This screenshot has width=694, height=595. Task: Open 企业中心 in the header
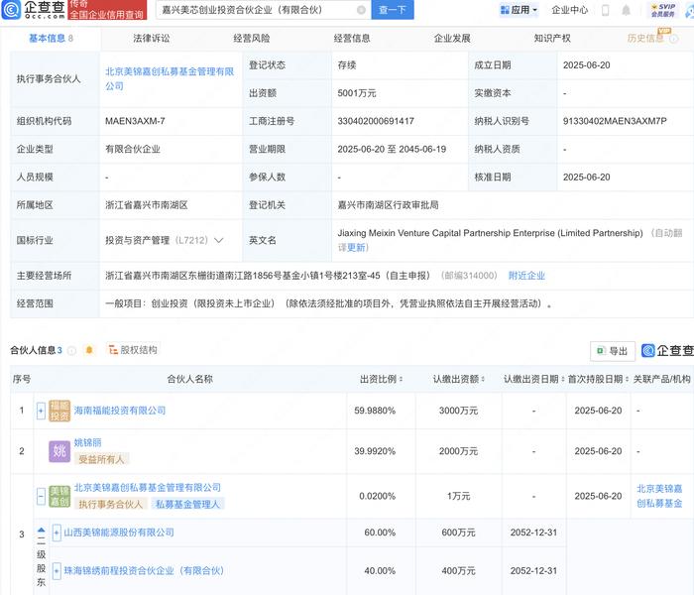pos(570,10)
